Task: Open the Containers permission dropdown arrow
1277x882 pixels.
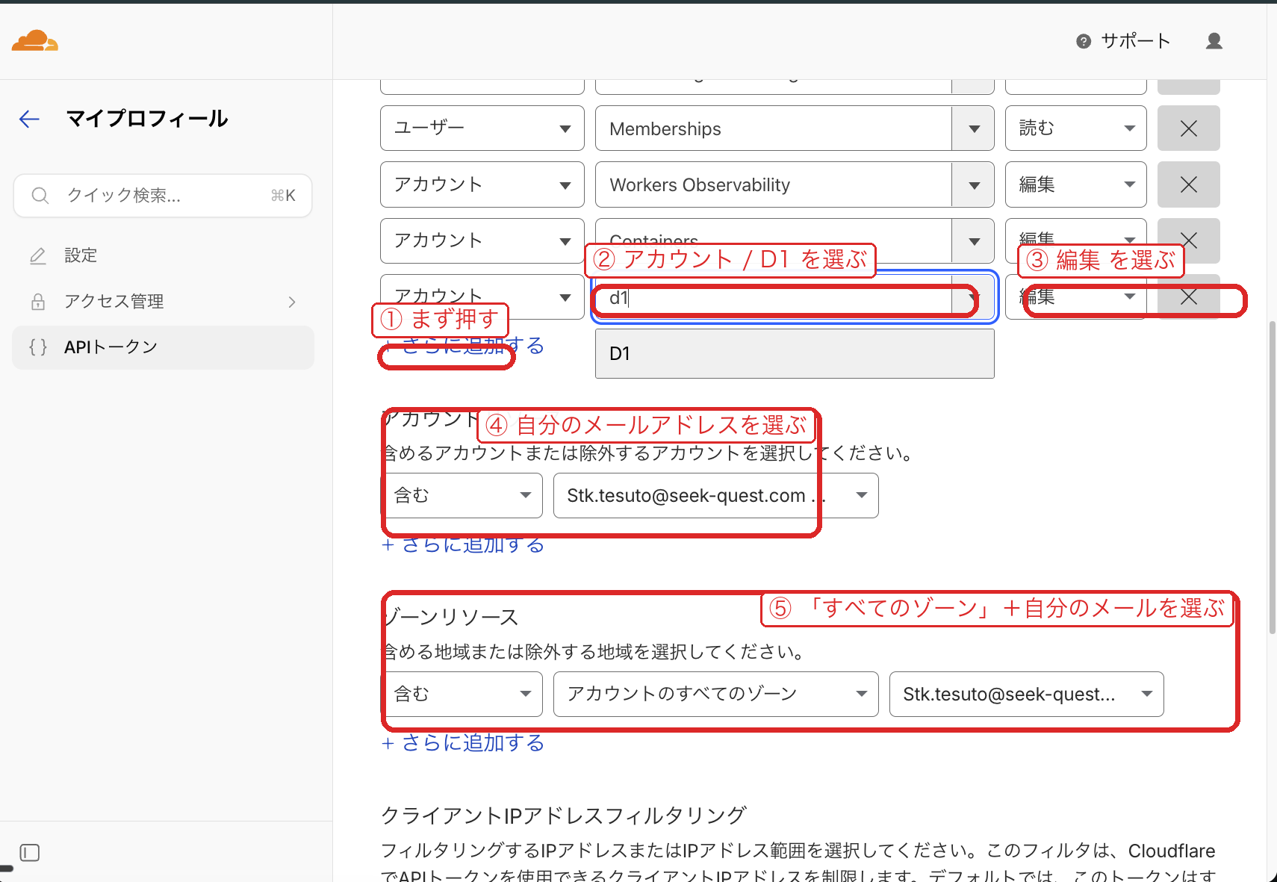Action: (x=974, y=240)
